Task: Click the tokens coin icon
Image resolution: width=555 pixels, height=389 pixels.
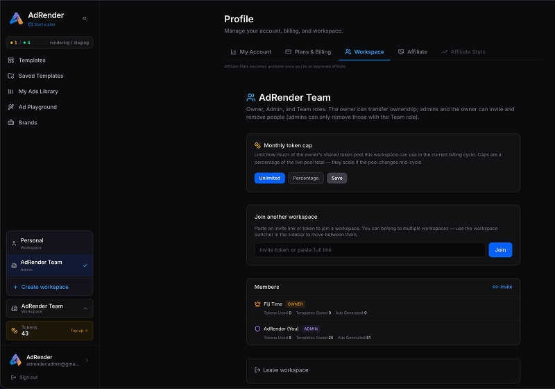Action: click(x=14, y=331)
